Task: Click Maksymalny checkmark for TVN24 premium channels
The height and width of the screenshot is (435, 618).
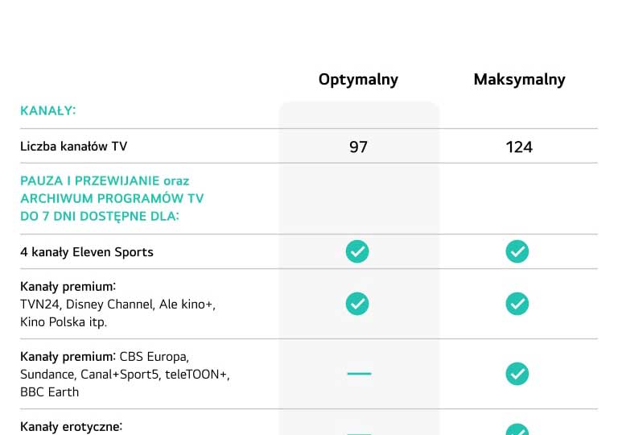Action: [517, 304]
